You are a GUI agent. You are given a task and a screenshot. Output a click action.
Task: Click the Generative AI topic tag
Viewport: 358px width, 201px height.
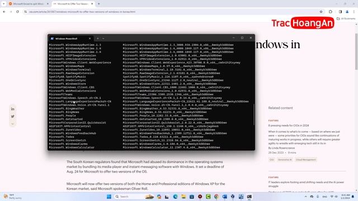point(285,160)
